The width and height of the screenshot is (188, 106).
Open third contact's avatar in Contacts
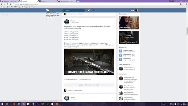click(121, 93)
